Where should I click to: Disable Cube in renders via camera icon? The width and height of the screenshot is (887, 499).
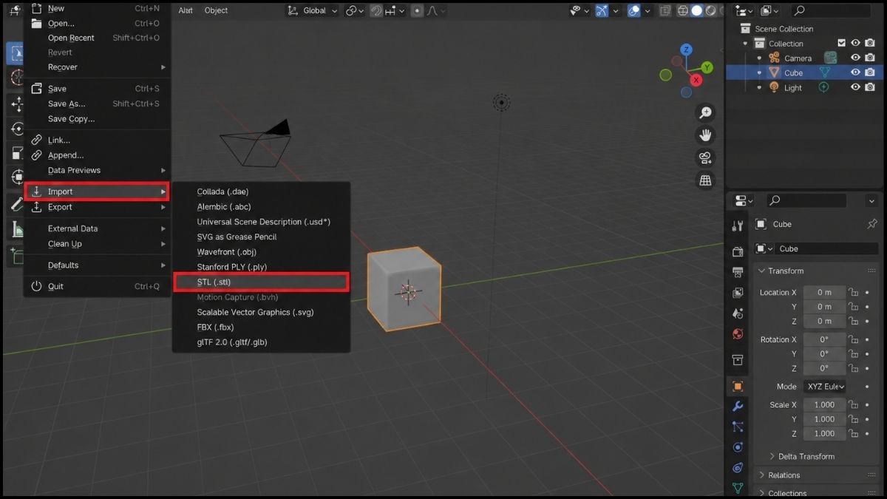pos(870,72)
